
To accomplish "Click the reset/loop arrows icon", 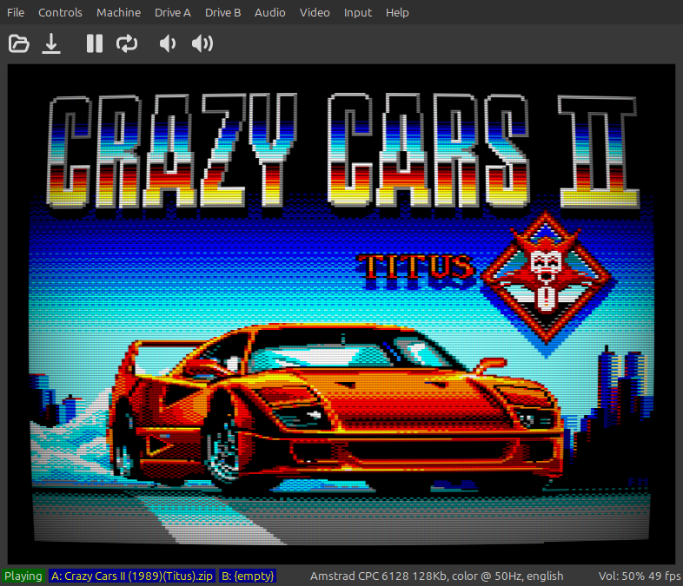I will pos(127,43).
